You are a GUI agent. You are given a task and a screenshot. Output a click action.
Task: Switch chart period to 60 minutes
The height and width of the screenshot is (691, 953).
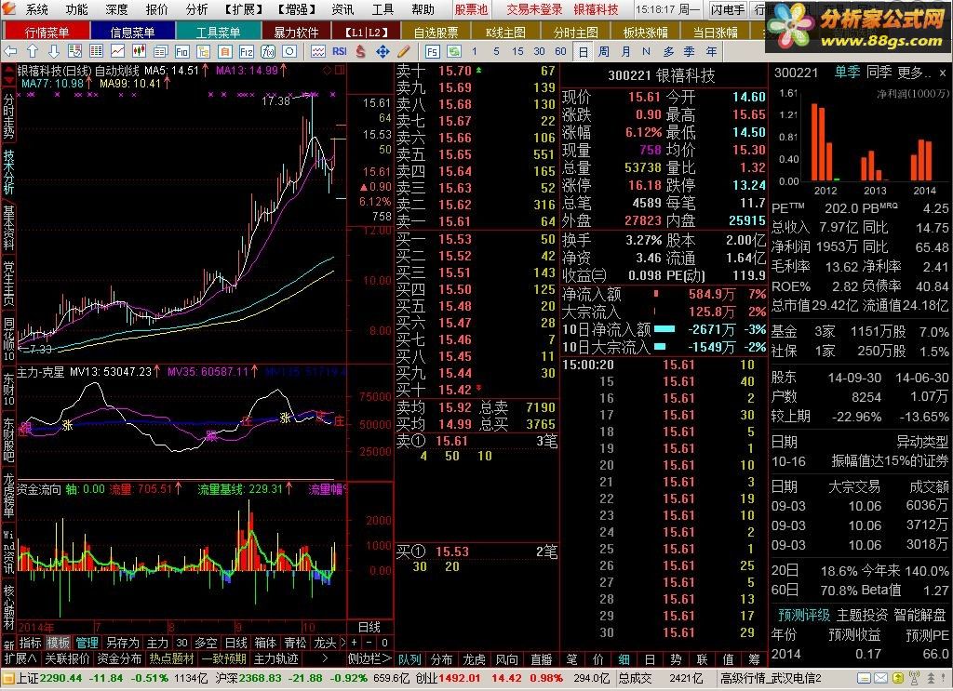(560, 51)
